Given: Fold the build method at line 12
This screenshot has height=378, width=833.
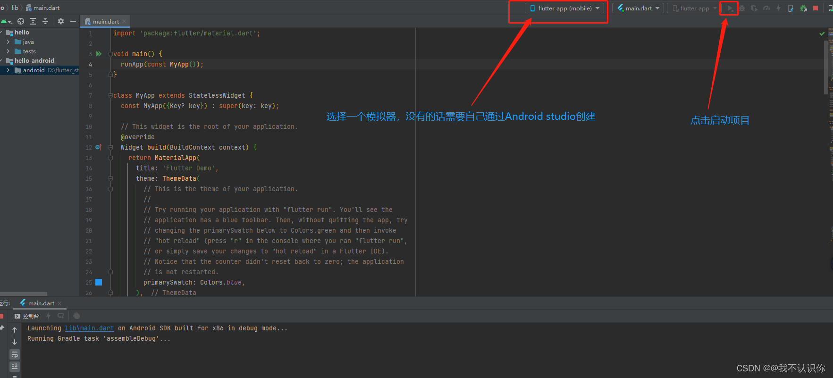Looking at the screenshot, I should [110, 147].
